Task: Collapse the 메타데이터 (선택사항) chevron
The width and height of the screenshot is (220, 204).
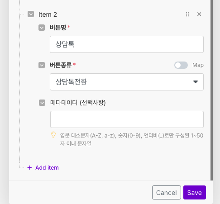Action: click(42, 103)
